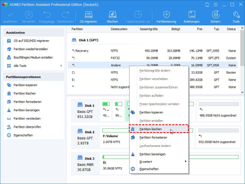Screen dimensions: 245x184
Task: Choose Partition formatieren from context menu
Action: pyautogui.click(x=159, y=137)
